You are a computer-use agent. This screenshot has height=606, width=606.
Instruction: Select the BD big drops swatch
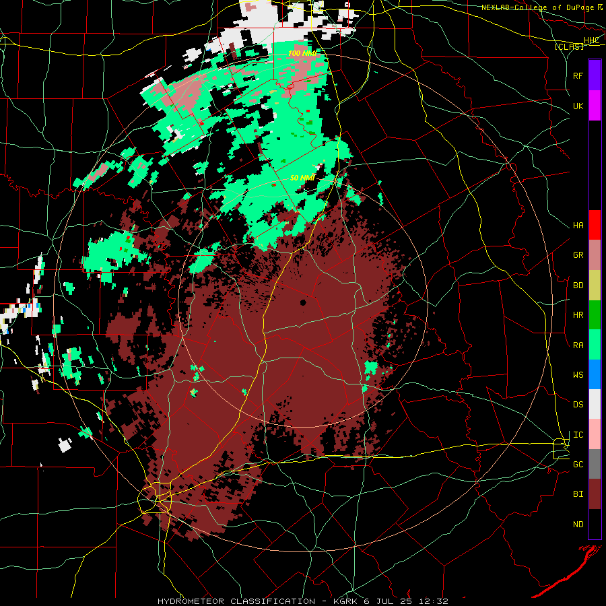[595, 285]
